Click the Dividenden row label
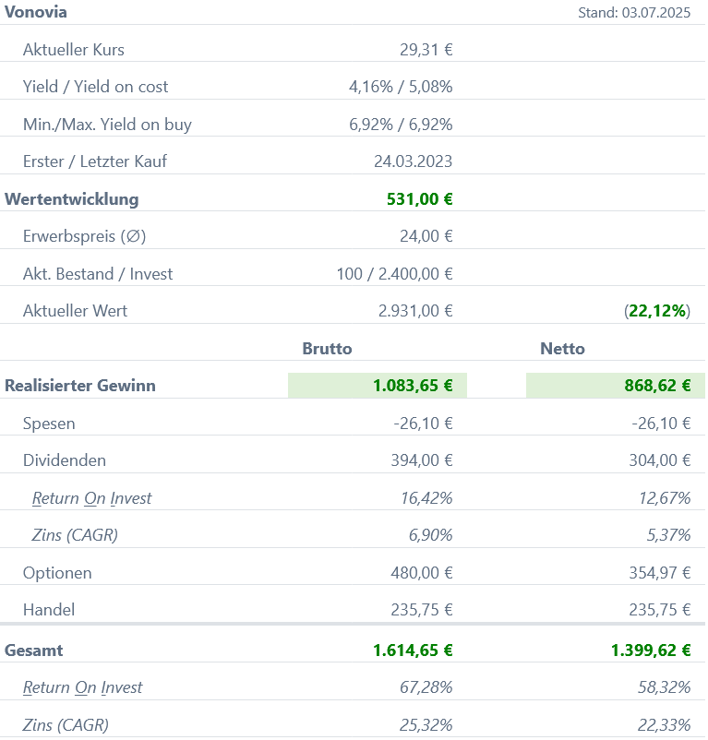 point(65,460)
